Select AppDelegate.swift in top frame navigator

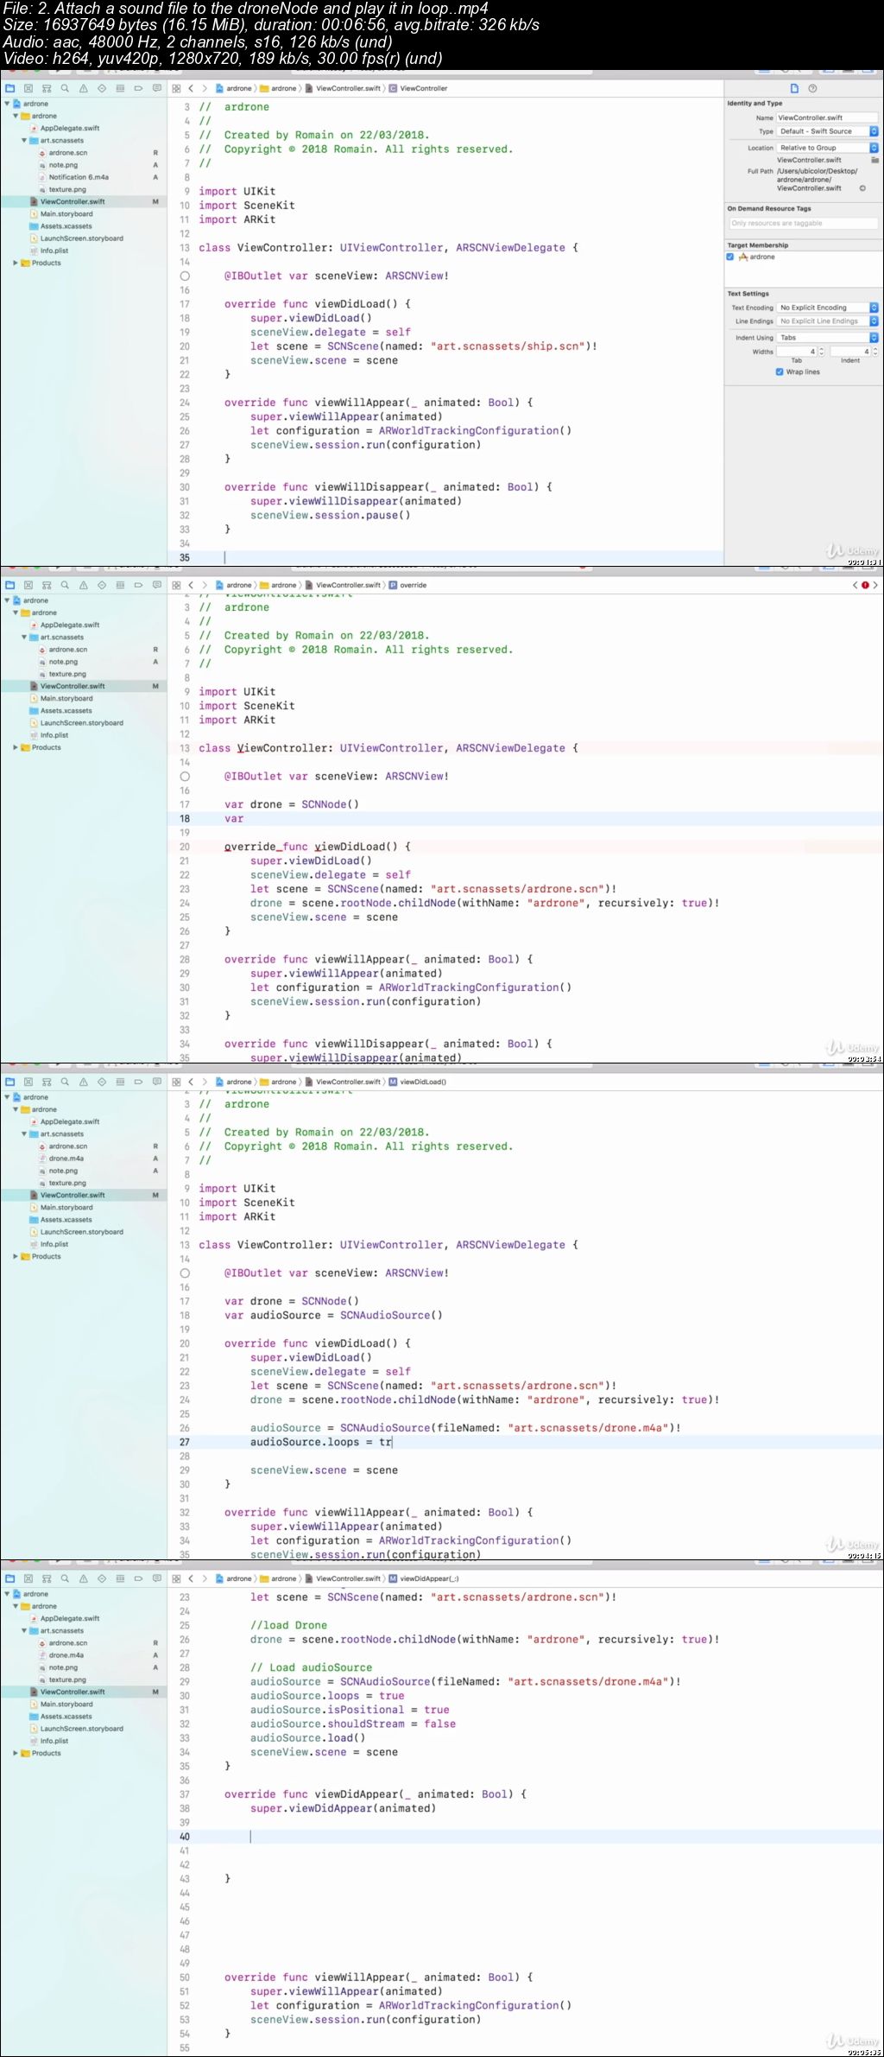tap(70, 128)
